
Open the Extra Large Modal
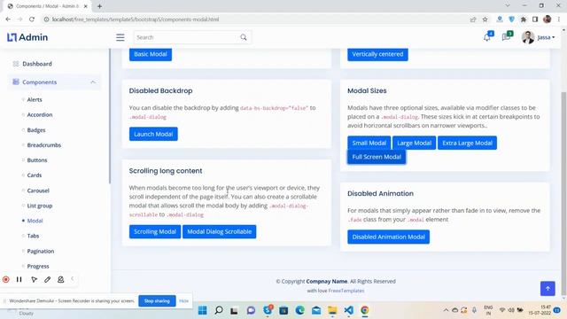(x=467, y=143)
